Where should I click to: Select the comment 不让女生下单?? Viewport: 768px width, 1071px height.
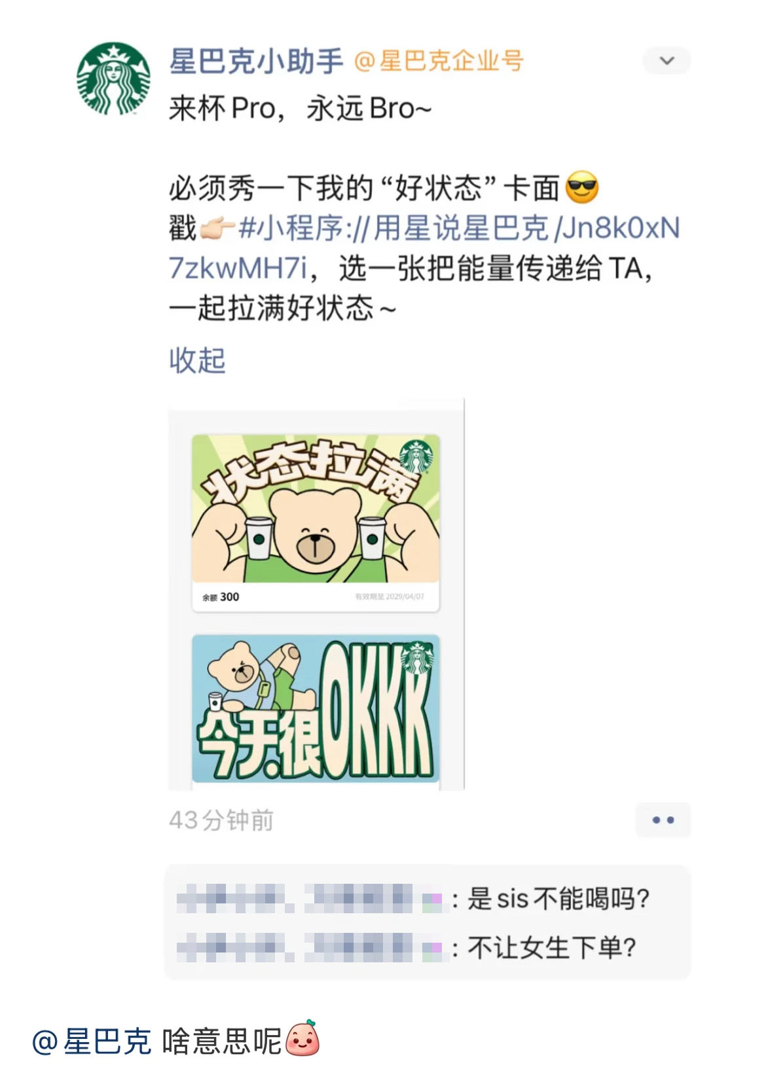point(552,947)
